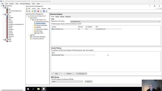Click the Group Policy Modeling icon

(31, 37)
